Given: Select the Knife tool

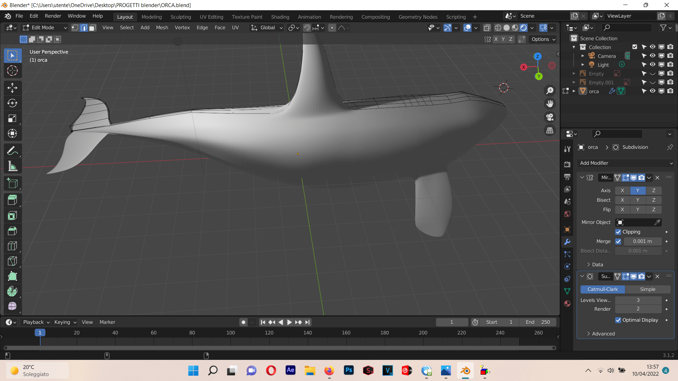Looking at the screenshot, I should 12,261.
